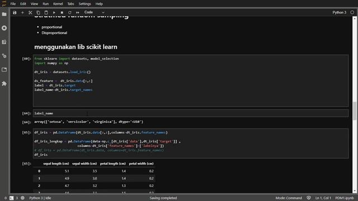Viewport: 358px width, 201px height.
Task: Click the scrollbar up arrow
Action: [x=354, y=18]
